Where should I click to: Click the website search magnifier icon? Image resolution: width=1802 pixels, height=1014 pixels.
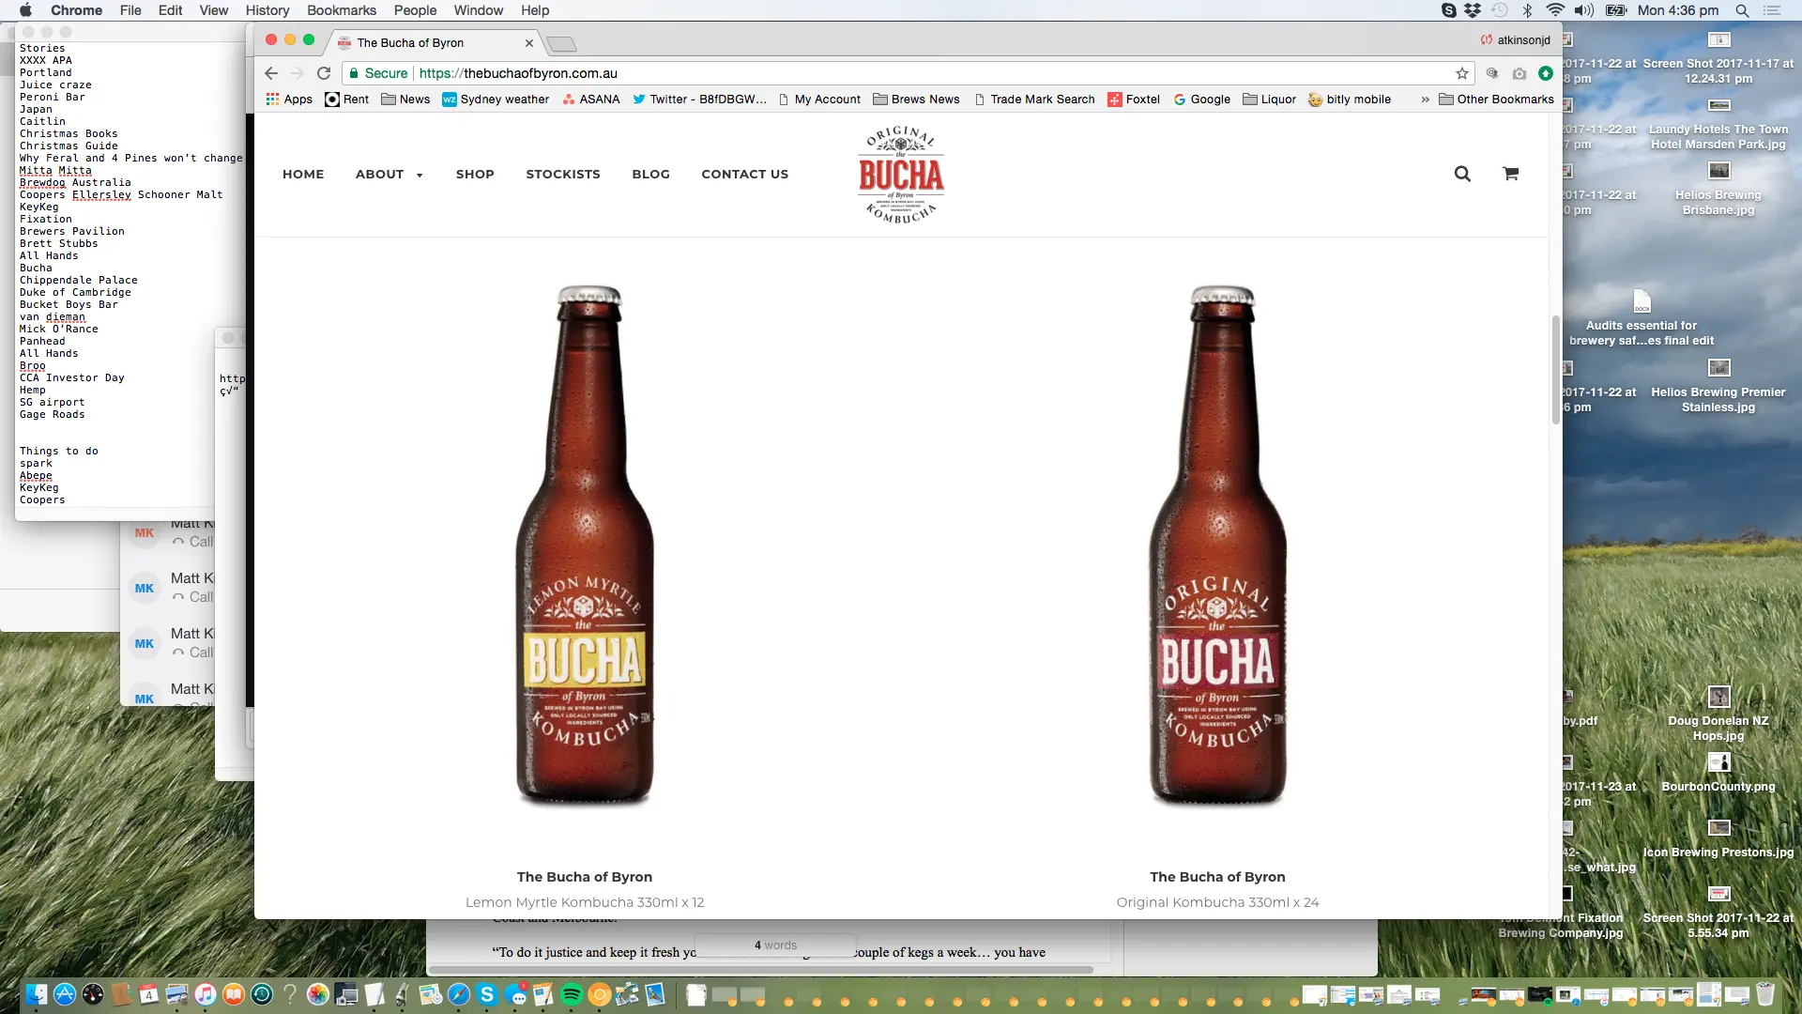1462,174
